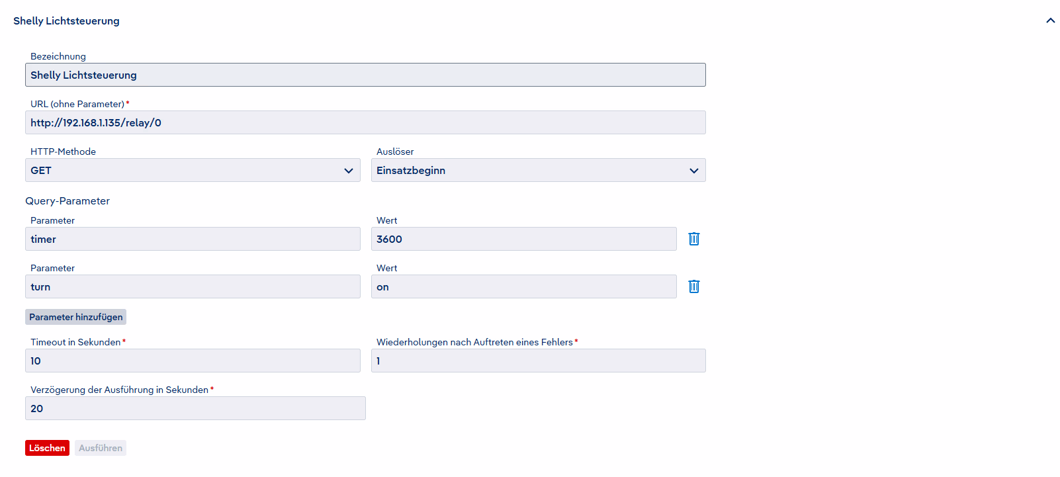Edit the Timeout in Sekunden field
1060x477 pixels.
pyautogui.click(x=193, y=361)
